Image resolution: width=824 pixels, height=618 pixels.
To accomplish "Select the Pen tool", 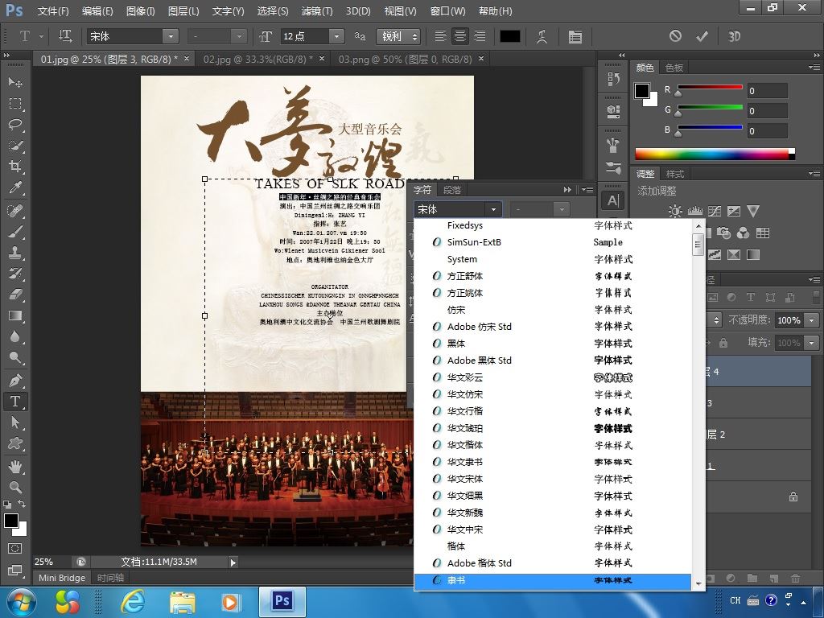I will pyautogui.click(x=15, y=380).
